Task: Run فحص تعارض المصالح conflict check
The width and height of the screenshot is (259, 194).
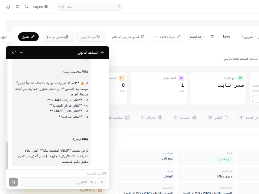Action: pyautogui.click(x=128, y=37)
